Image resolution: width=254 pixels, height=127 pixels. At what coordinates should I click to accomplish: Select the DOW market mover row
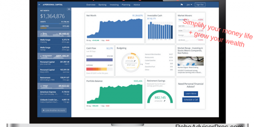191,30
